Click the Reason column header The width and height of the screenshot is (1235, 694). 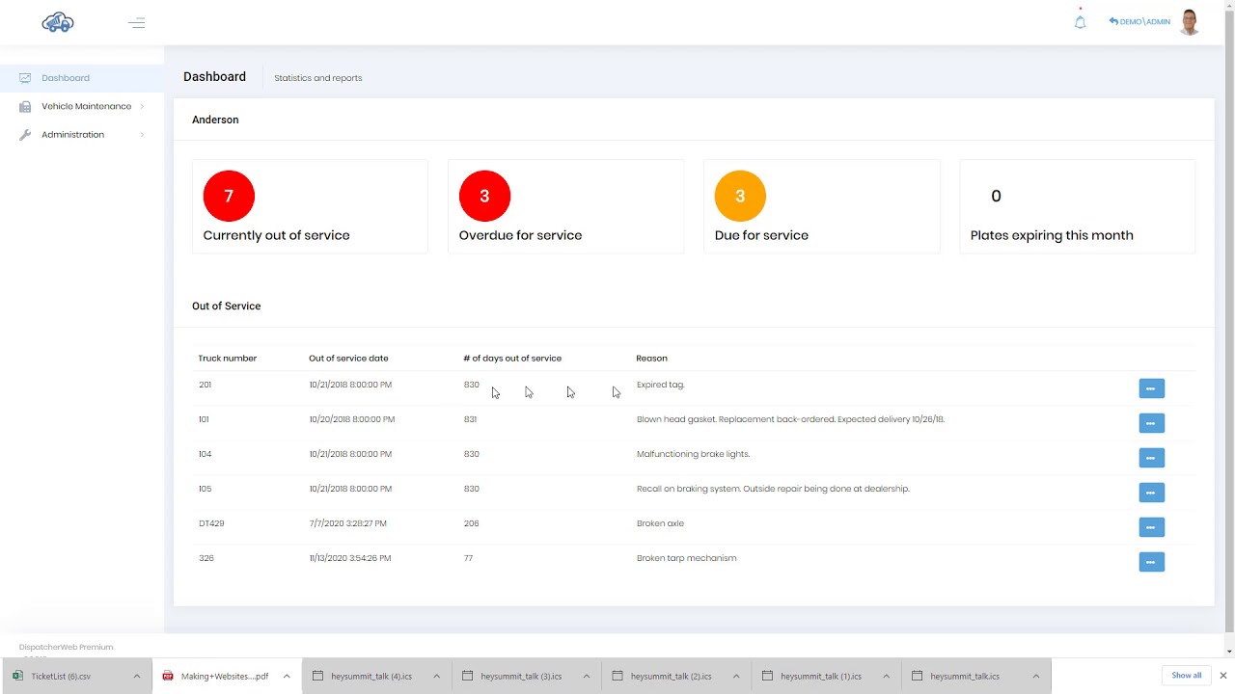651,359
